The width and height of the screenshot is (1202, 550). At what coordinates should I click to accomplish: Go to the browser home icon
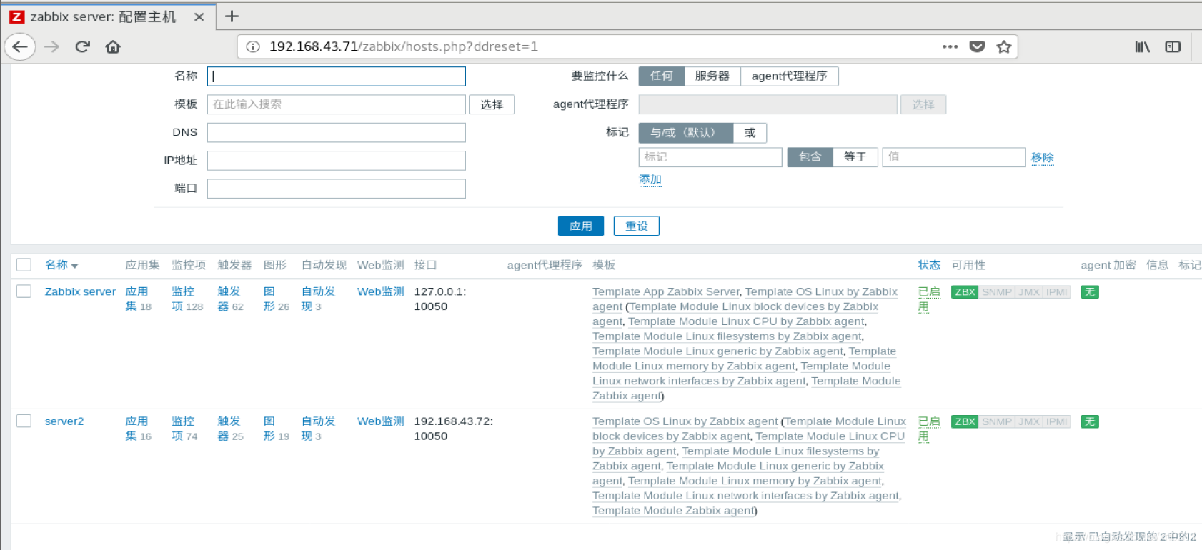113,47
